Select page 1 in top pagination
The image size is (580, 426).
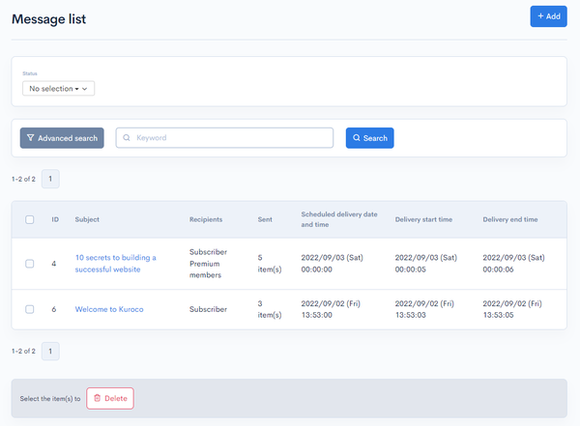click(x=50, y=179)
